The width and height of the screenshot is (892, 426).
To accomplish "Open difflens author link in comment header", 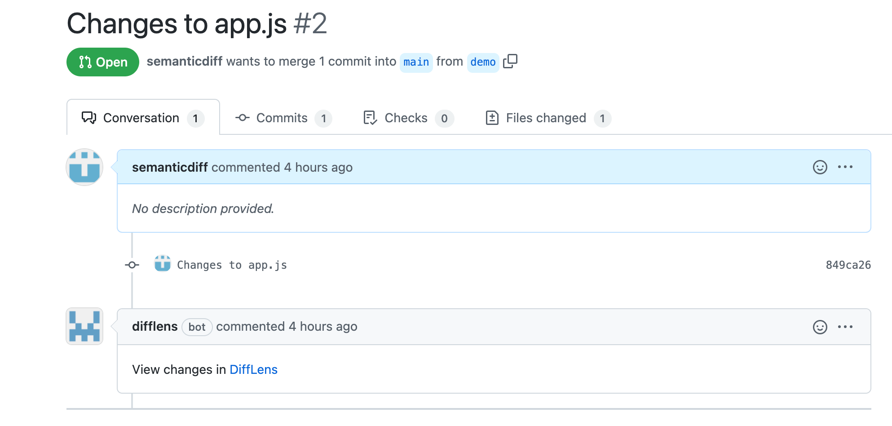I will (155, 326).
